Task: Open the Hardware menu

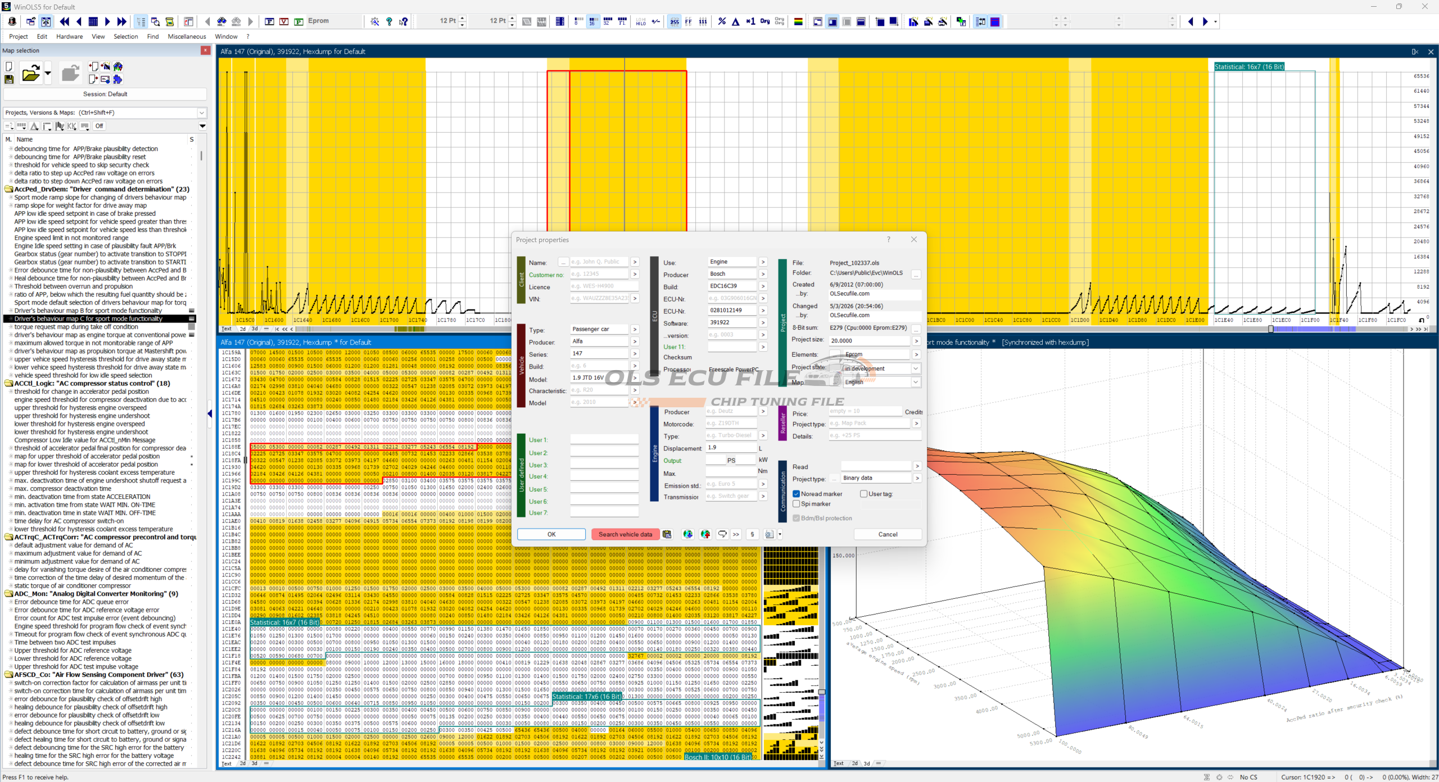Action: tap(70, 37)
